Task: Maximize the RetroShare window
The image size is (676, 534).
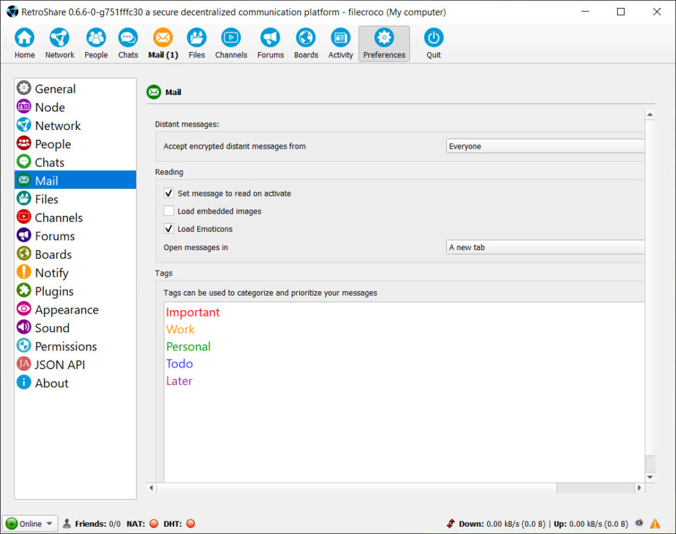Action: pyautogui.click(x=621, y=12)
